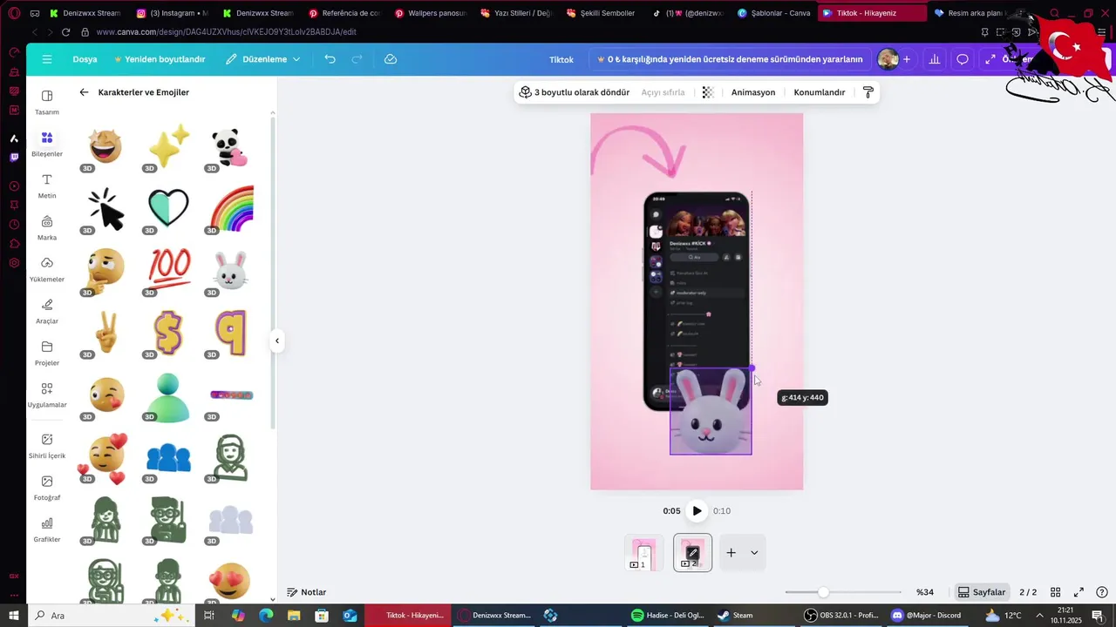Open Tasarım in the side panel
Screen dimensions: 1116x627
(47, 102)
